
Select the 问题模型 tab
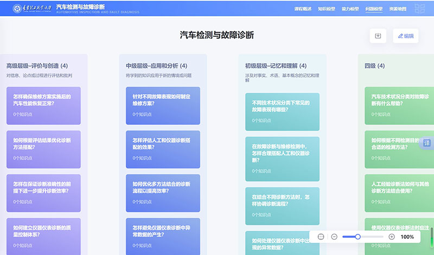374,9
